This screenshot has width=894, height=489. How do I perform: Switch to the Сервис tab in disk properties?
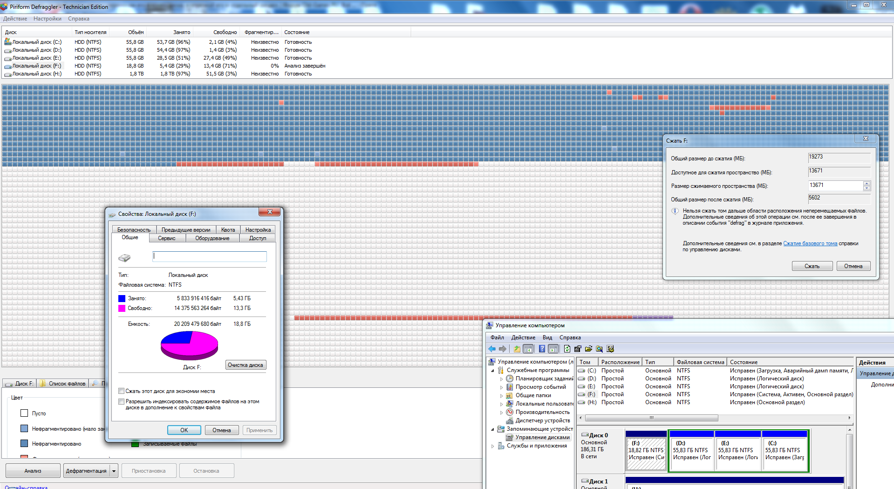click(166, 238)
